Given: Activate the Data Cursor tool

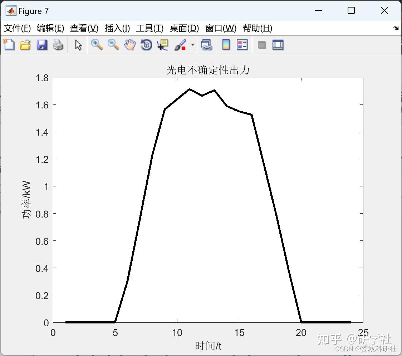Looking at the screenshot, I should point(162,45).
